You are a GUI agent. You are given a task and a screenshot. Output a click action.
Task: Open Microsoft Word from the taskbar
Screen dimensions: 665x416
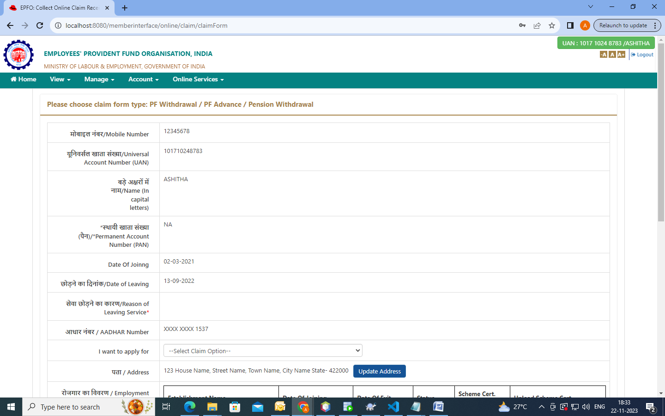point(438,407)
